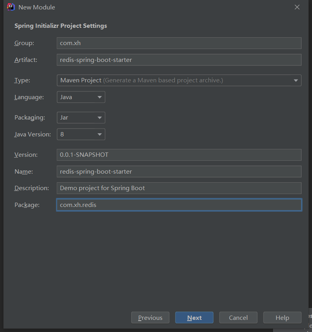Image resolution: width=312 pixels, height=332 pixels.
Task: Click the Group label
Action: tap(24, 43)
